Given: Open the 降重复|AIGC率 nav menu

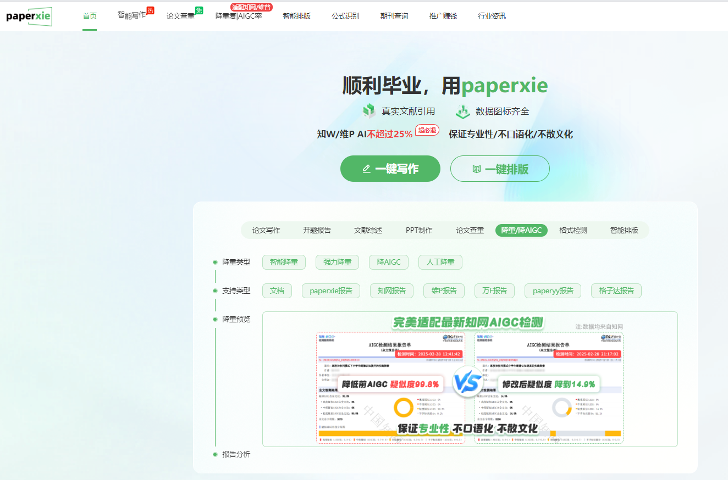Looking at the screenshot, I should tap(238, 16).
